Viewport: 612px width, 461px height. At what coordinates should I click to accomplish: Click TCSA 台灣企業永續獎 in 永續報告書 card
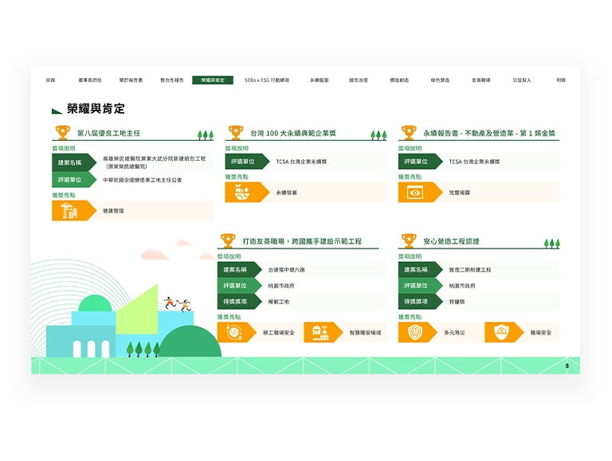point(474,162)
